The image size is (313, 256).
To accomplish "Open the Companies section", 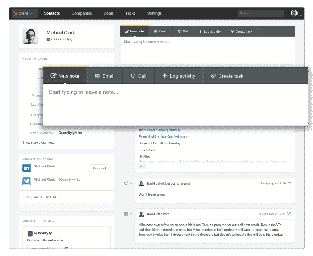I will [x=82, y=13].
